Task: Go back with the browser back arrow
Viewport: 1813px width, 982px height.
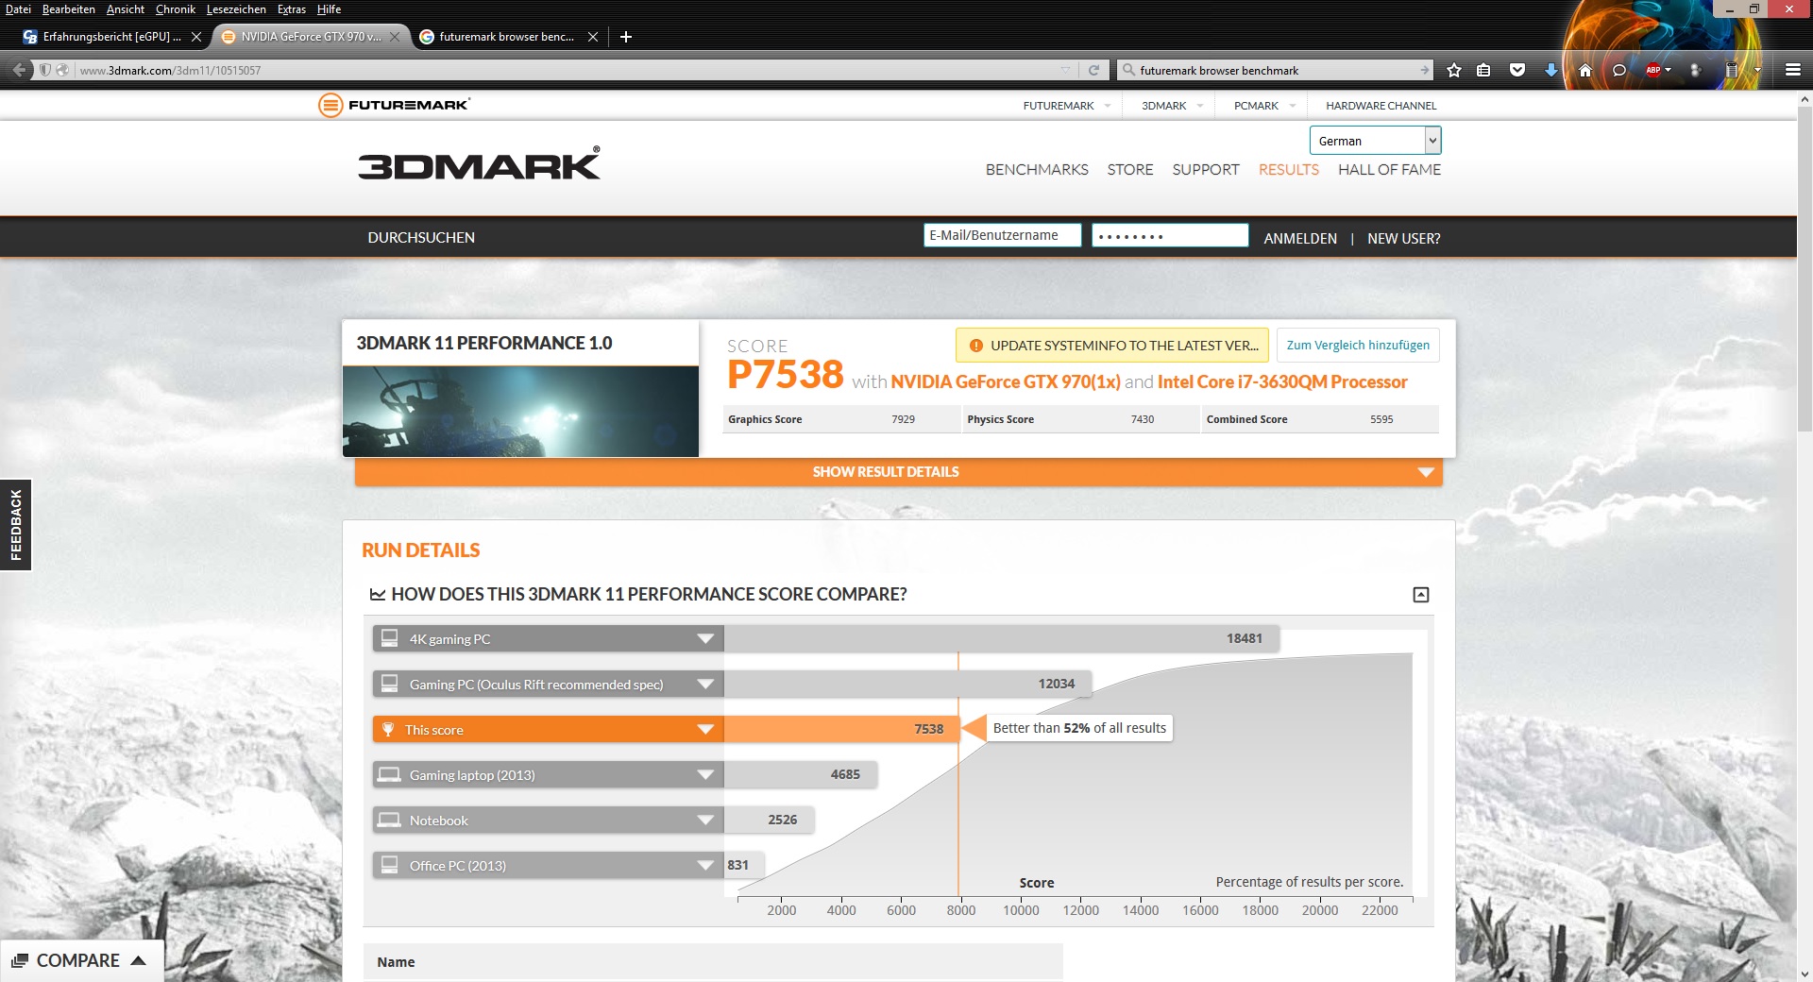Action: point(19,70)
